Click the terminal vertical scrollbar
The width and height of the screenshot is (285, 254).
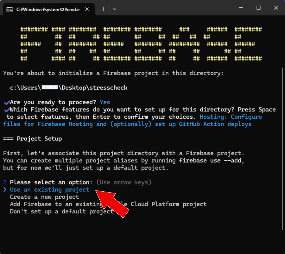point(283,149)
